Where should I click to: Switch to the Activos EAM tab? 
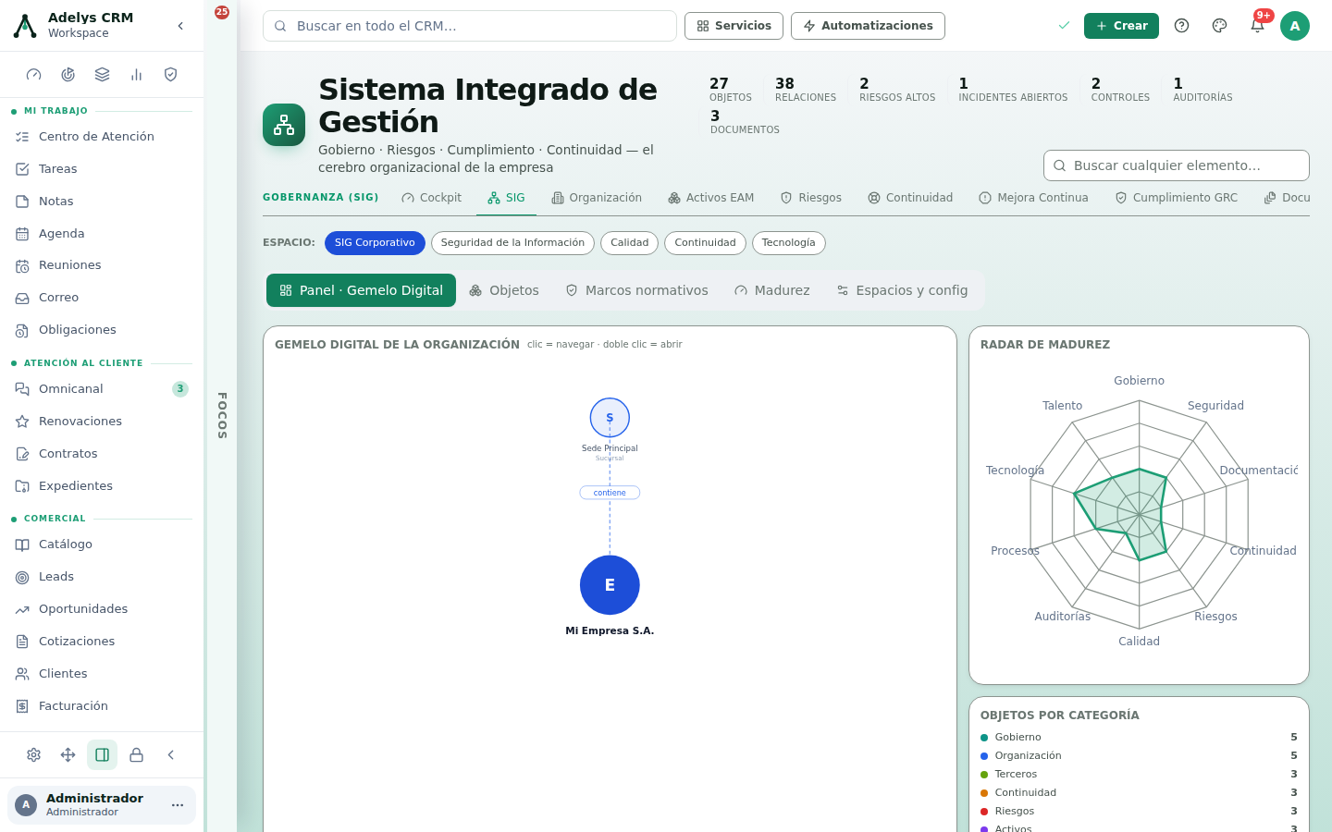711,198
